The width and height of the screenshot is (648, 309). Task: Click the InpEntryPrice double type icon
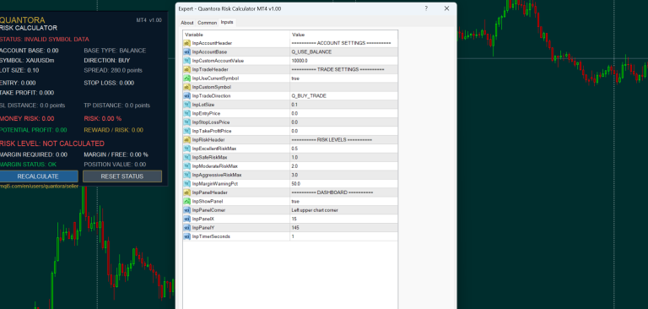point(186,113)
